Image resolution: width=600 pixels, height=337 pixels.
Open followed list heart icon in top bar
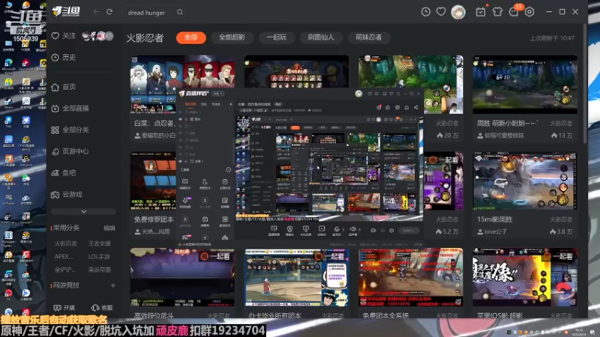coord(441,12)
